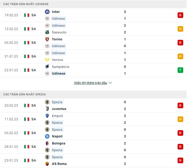This screenshot has width=188, height=168.
Task: Click the Empoli club crest icon
Action: [x=47, y=116]
